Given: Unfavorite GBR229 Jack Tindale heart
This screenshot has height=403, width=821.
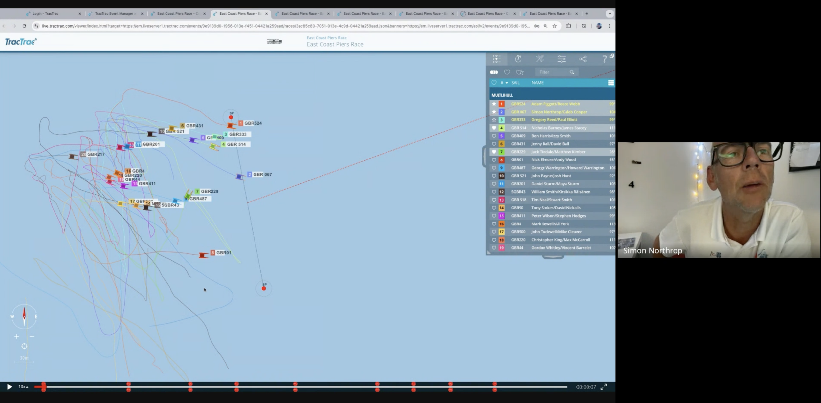Looking at the screenshot, I should point(494,152).
